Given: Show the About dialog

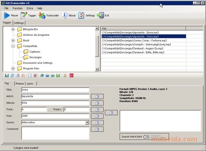Looking at the screenshot, I should tap(68, 15).
